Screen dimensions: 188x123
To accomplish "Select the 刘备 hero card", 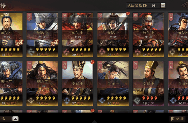I will click(x=11, y=35).
